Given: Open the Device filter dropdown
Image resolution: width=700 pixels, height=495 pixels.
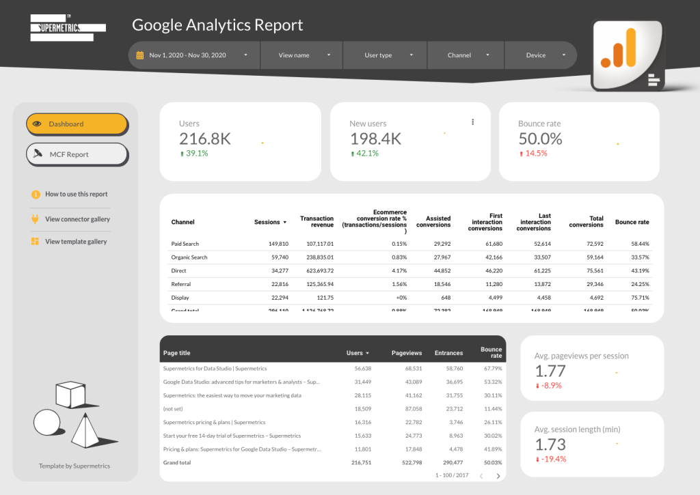Looking at the screenshot, I should 541,55.
